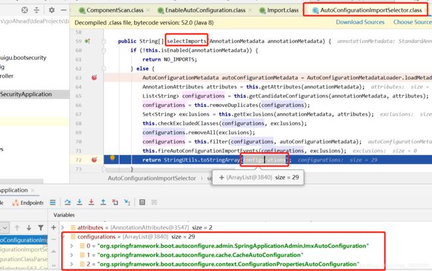This screenshot has height=271, width=432.
Task: Hide the Project panel with the minus icon
Action: (64, 10)
